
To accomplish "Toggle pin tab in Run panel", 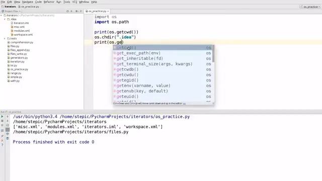I will (2, 136).
